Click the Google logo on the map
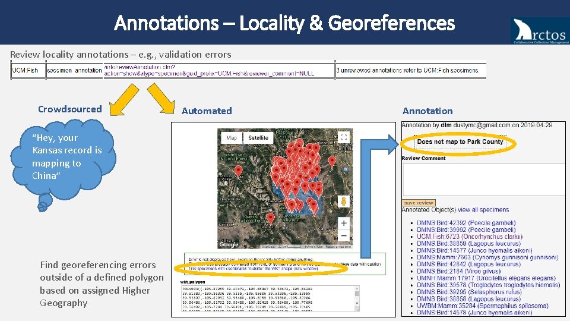This screenshot has width=570, height=321. [229, 244]
